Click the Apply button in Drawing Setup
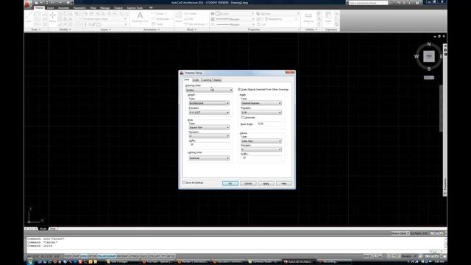 click(266, 183)
